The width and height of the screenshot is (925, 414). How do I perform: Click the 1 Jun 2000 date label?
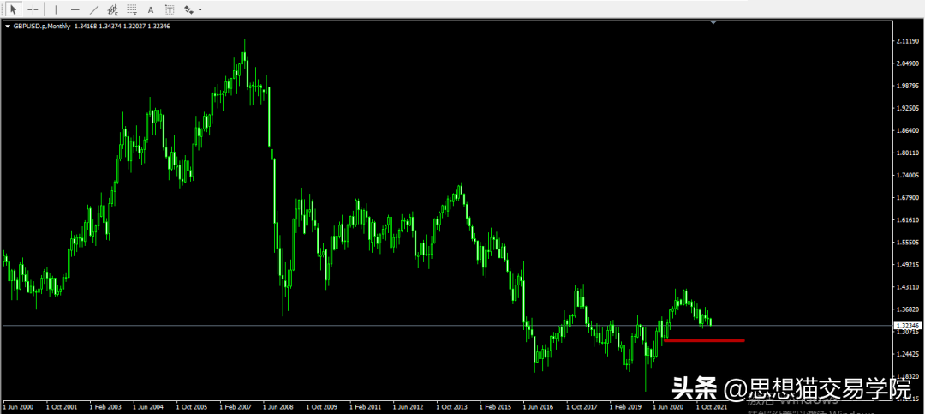(18, 407)
